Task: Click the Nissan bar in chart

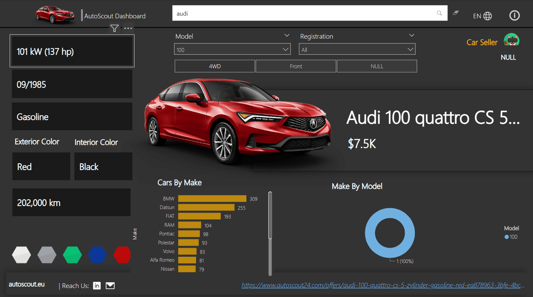Action: 187,269
